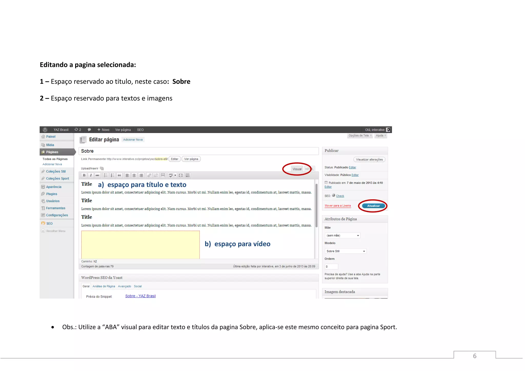This screenshot has width=525, height=371.
Task: Edit Visibilidade via Editar link
Action: pyautogui.click(x=355, y=175)
